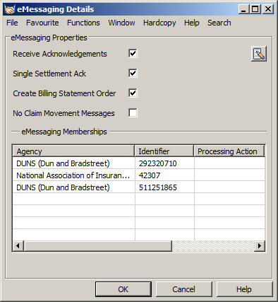Open the Help menu in menu bar
The image size is (278, 302).
(192, 23)
